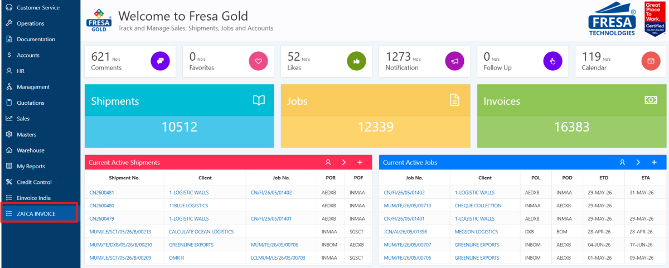Open job LCLMUM/LE/26/05/00703 link
This screenshot has height=268, width=669.
278,258
